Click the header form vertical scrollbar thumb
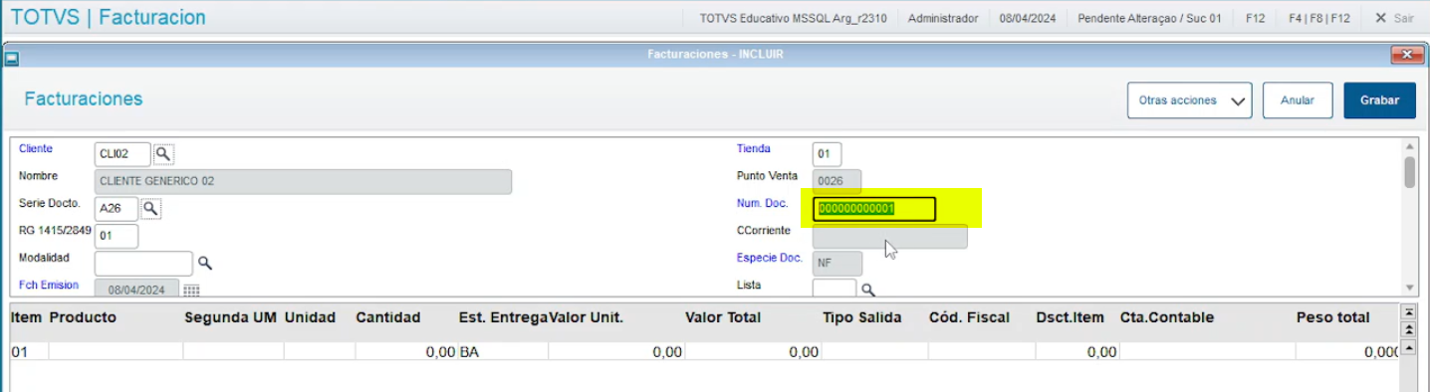The height and width of the screenshot is (392, 1430). 1409,172
